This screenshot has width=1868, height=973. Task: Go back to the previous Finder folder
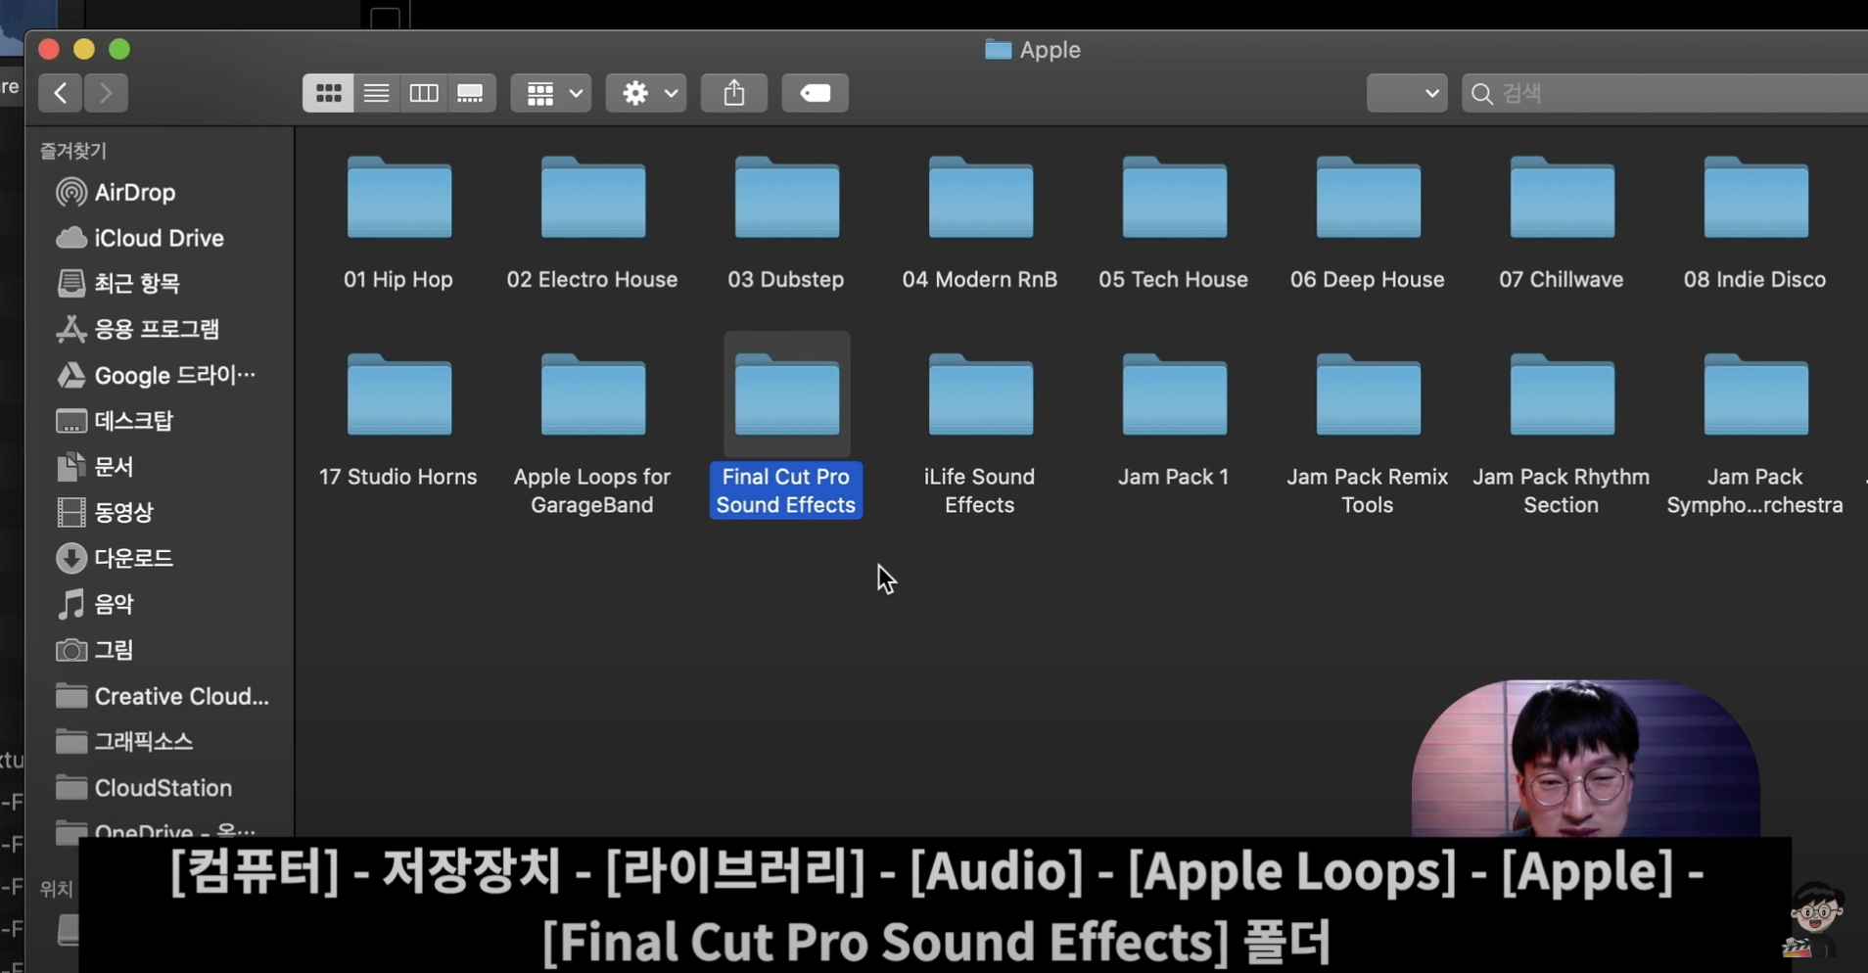60,93
